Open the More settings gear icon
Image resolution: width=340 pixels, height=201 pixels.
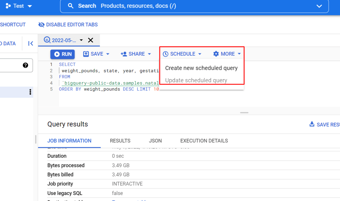point(216,54)
